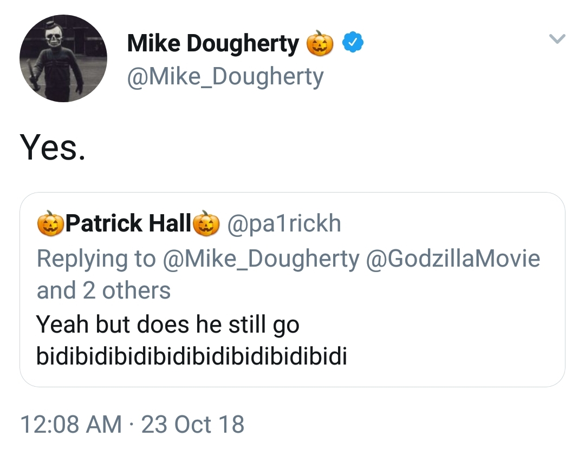Click the pumpkin emoji beside Mike Dougherty
This screenshot has width=585, height=450.
(319, 44)
